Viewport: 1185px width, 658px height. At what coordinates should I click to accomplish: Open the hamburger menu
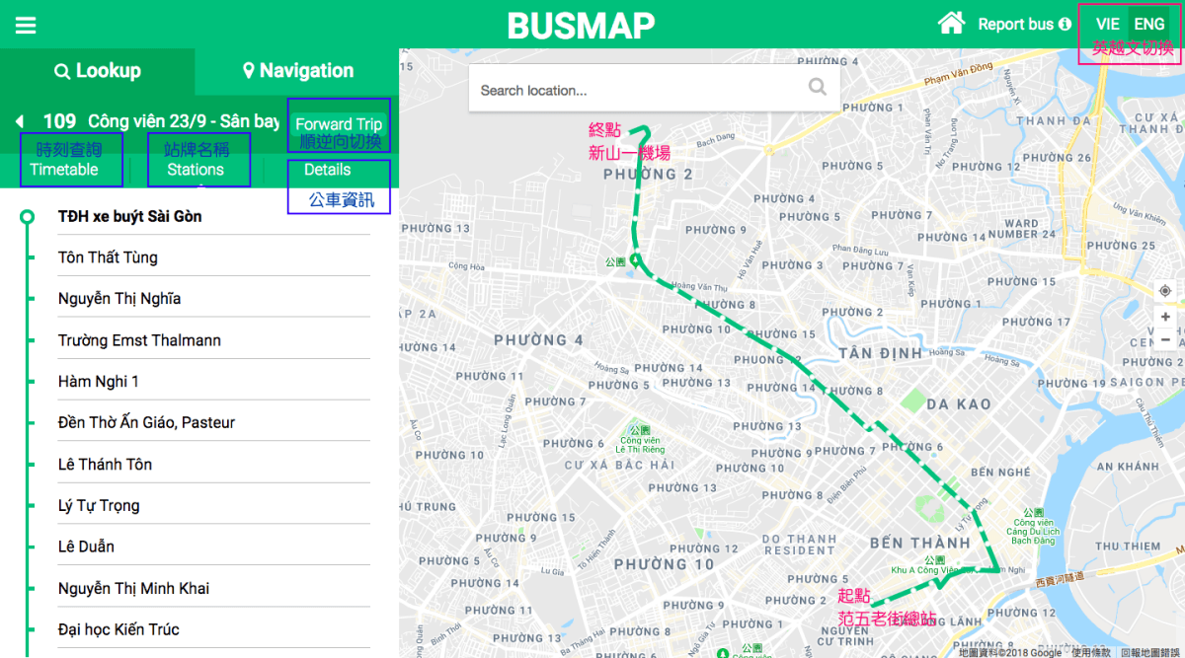(26, 25)
